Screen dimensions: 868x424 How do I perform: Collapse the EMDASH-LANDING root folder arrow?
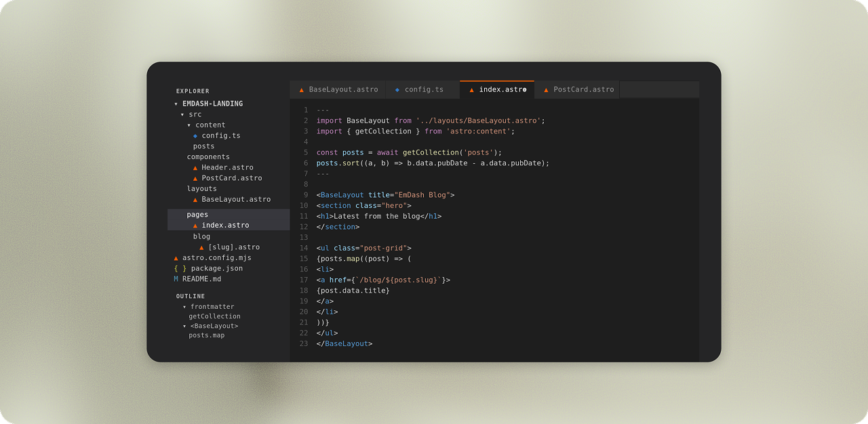(176, 104)
